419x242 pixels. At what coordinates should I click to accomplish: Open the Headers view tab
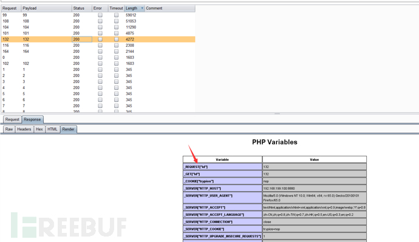click(24, 129)
